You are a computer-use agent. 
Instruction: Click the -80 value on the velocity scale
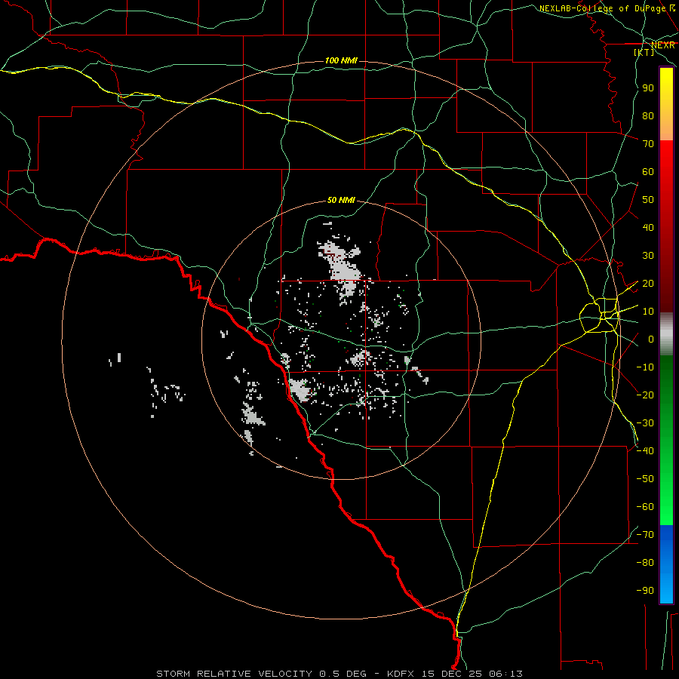[645, 563]
